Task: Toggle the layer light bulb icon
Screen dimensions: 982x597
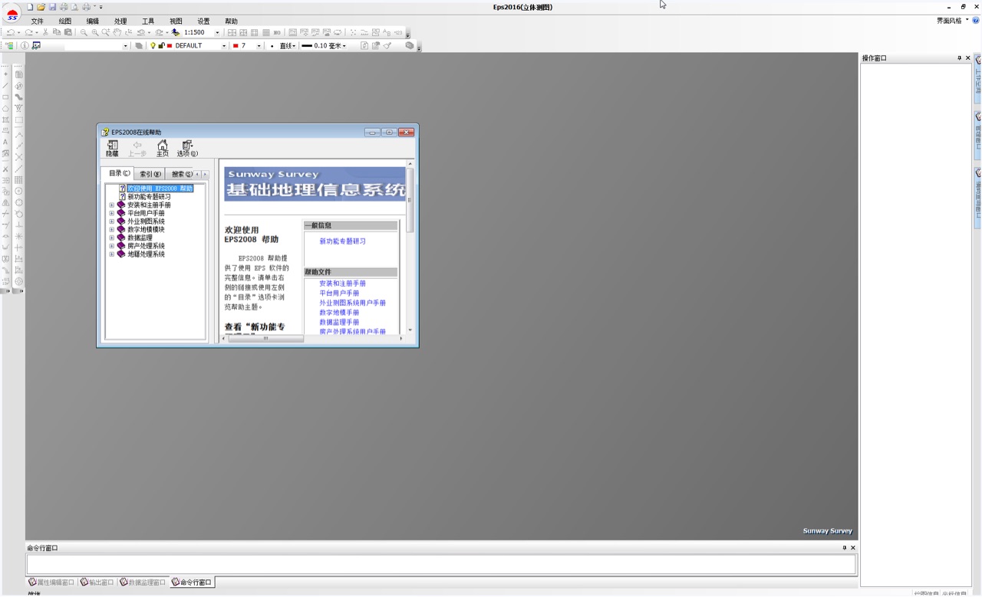Action: (153, 45)
